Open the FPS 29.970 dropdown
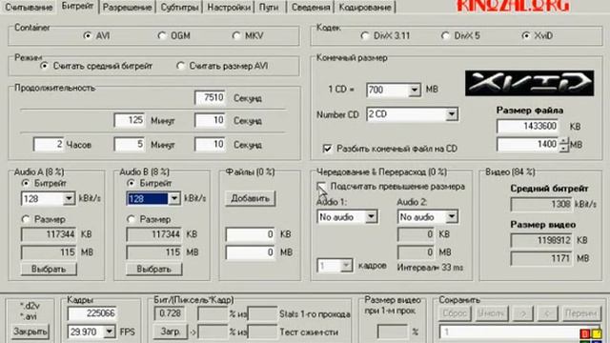Screen dimensions: 610x343 pyautogui.click(x=110, y=332)
